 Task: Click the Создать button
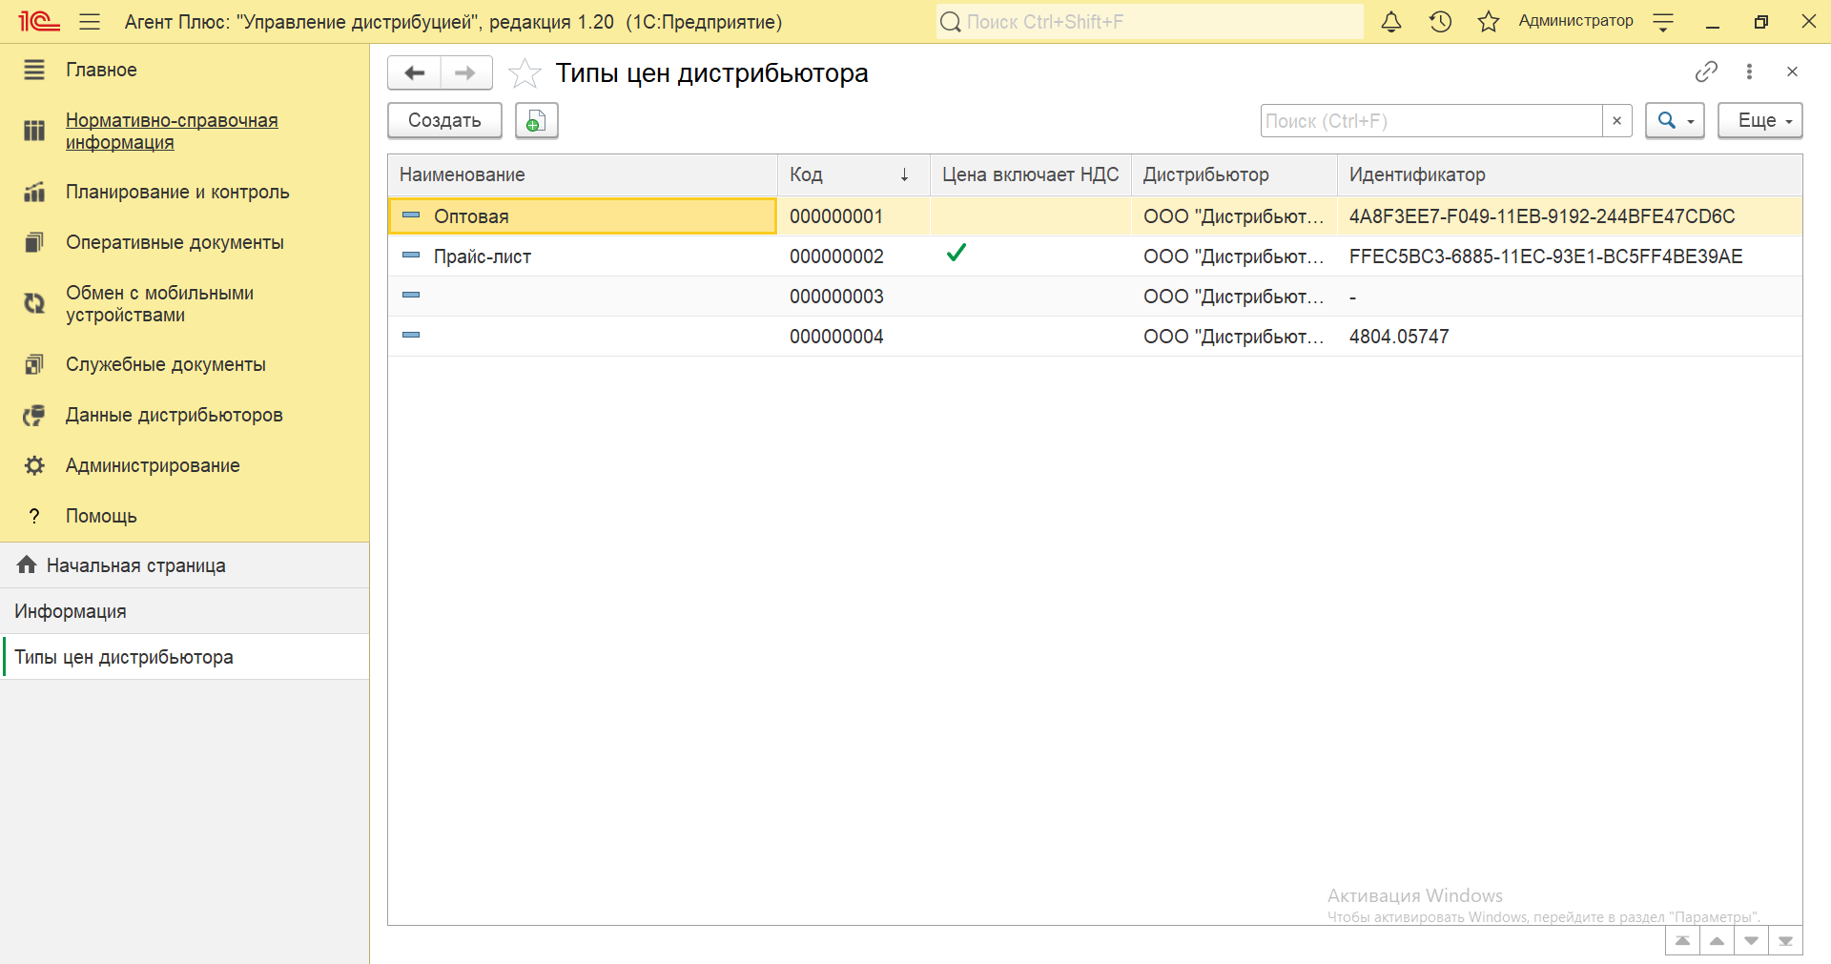[444, 121]
